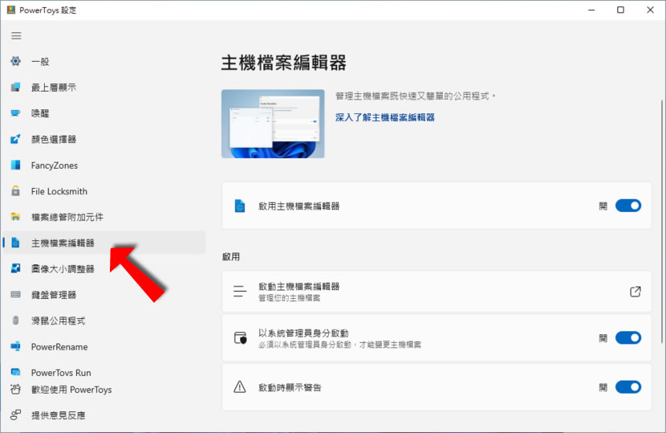
Task: Open FancyZones settings page
Action: [x=104, y=165]
